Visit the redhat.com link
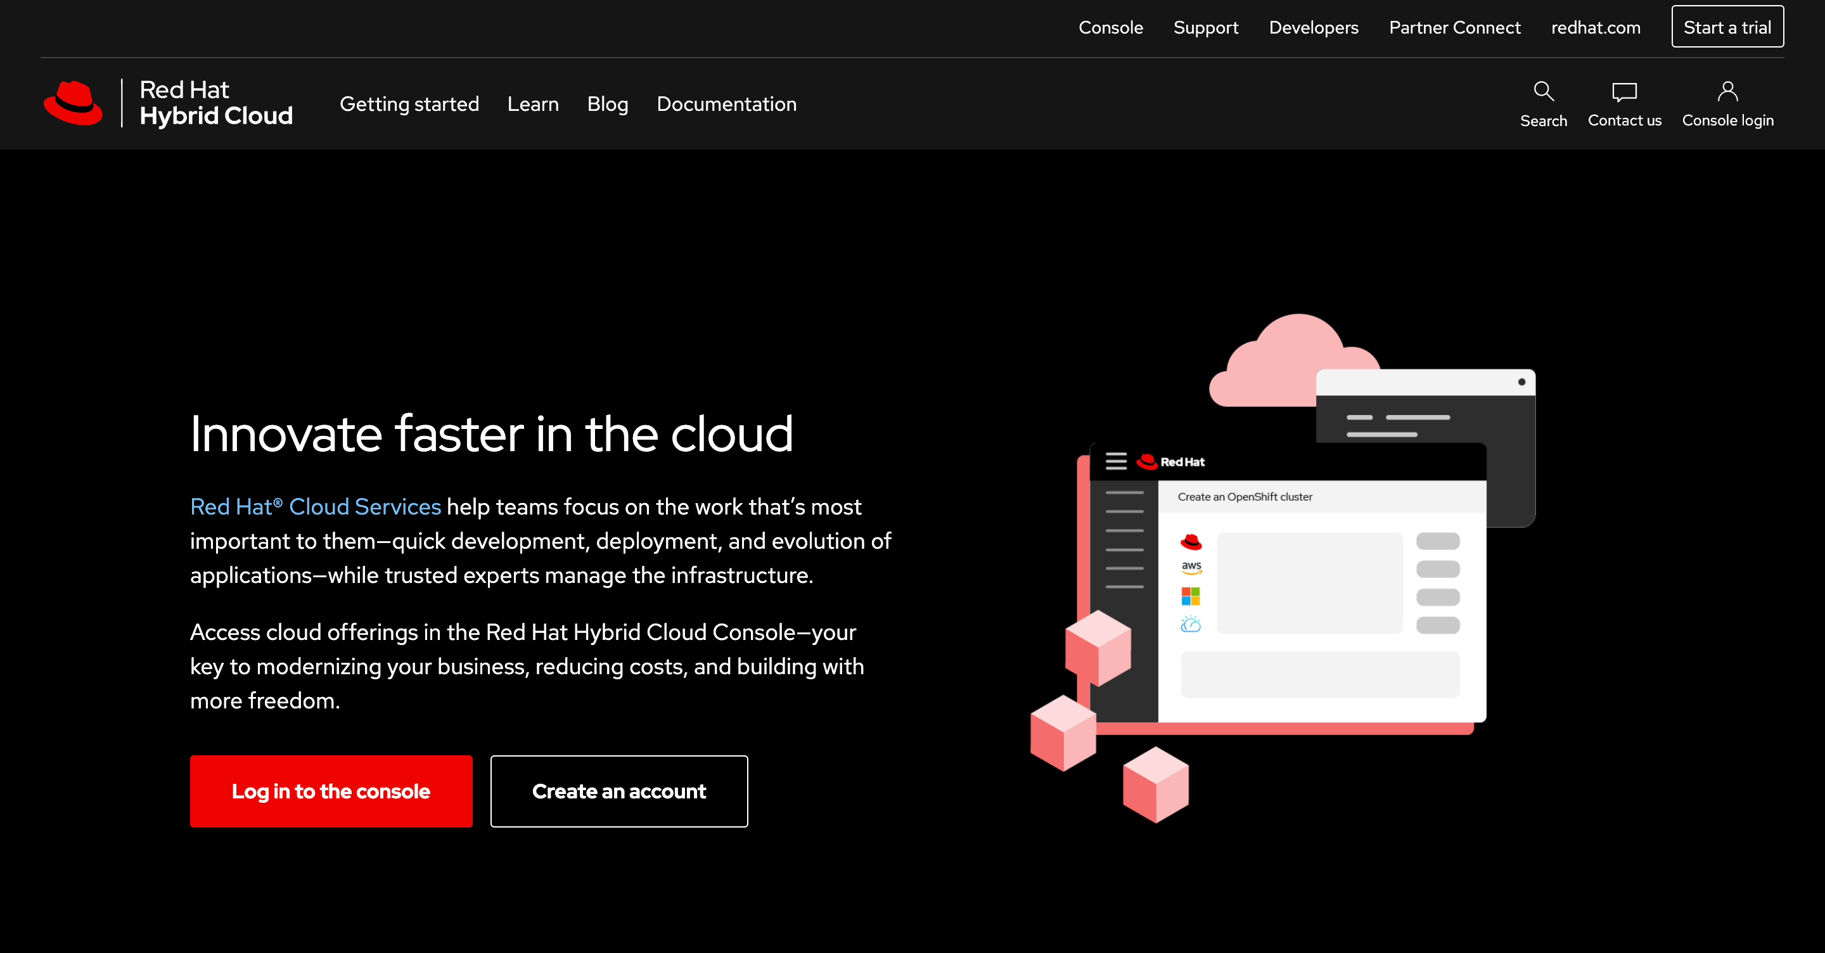1825x953 pixels. point(1596,28)
